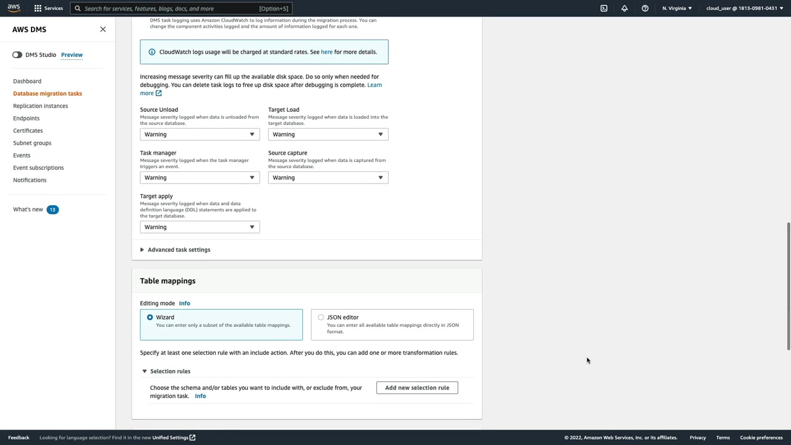Open the cloud_user account menu
The width and height of the screenshot is (791, 445).
[x=745, y=9]
